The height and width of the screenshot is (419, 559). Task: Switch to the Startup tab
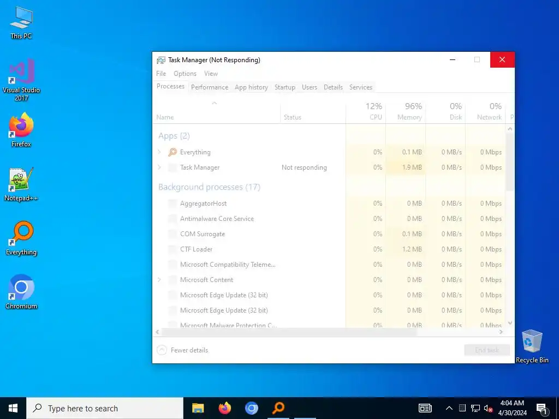285,87
